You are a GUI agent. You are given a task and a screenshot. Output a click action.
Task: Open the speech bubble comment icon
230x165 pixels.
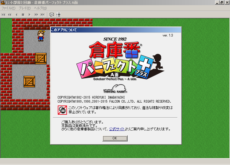[x=52, y=14]
